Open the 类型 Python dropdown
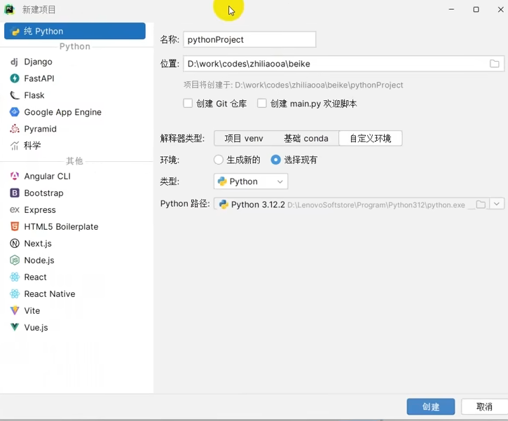Viewport: 508px width, 421px height. pos(251,181)
